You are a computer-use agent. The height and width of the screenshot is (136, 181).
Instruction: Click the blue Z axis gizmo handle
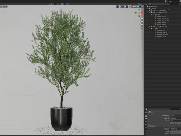(139, 9)
